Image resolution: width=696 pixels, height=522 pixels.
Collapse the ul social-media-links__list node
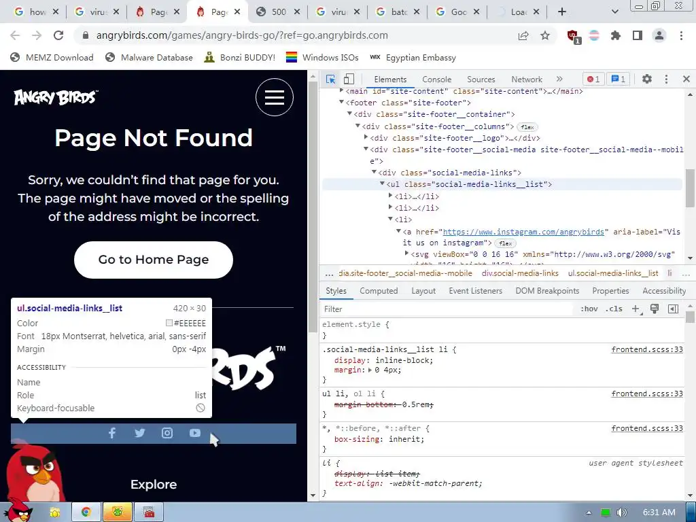[x=382, y=184]
